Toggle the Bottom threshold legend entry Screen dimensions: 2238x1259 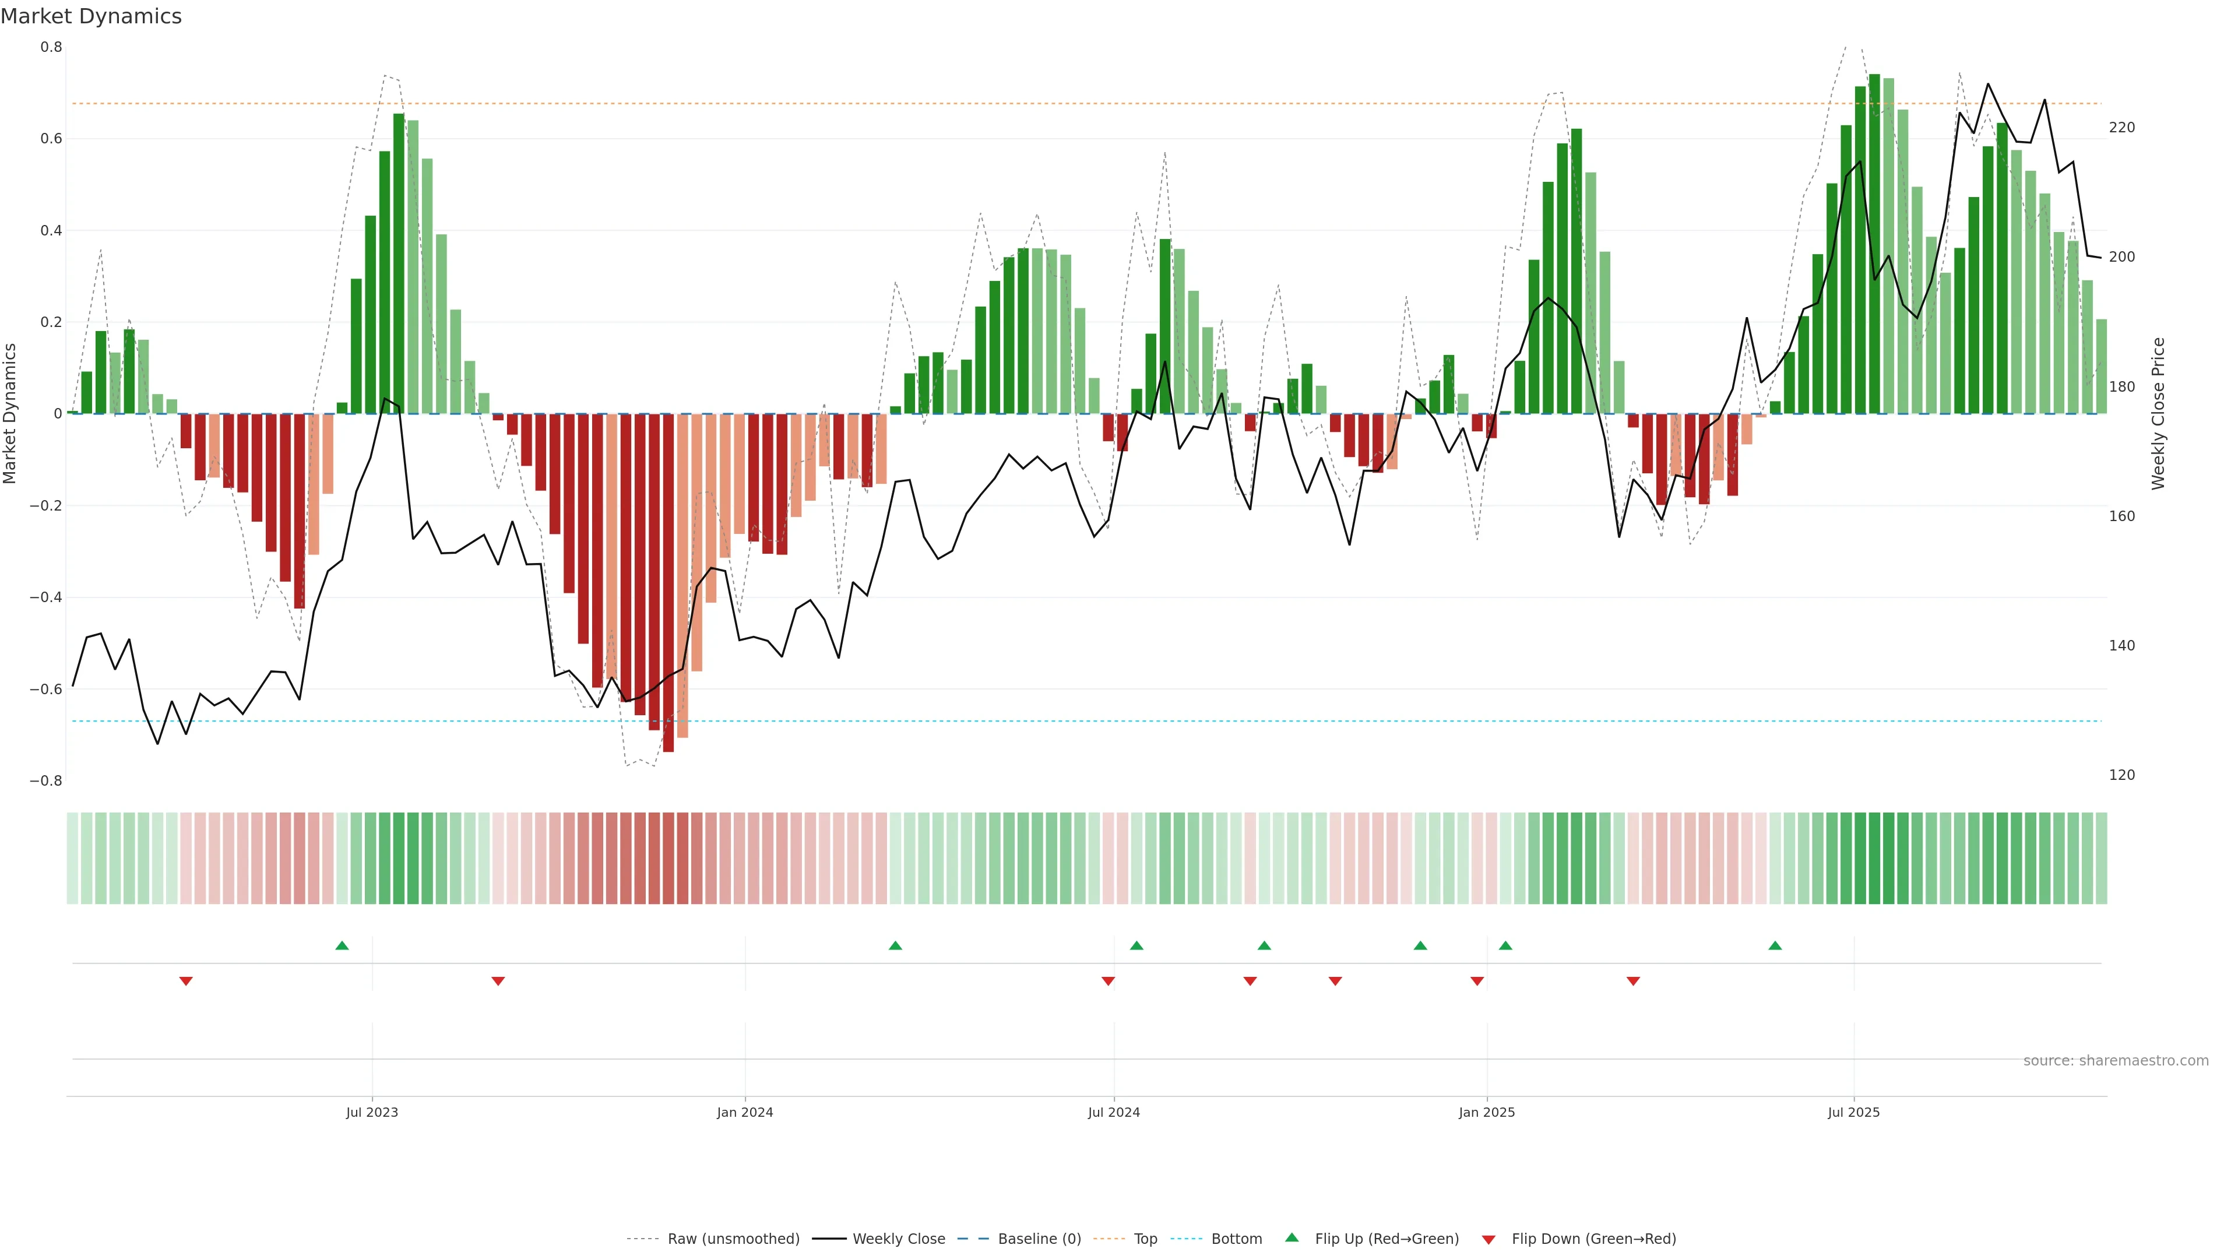[1236, 1239]
